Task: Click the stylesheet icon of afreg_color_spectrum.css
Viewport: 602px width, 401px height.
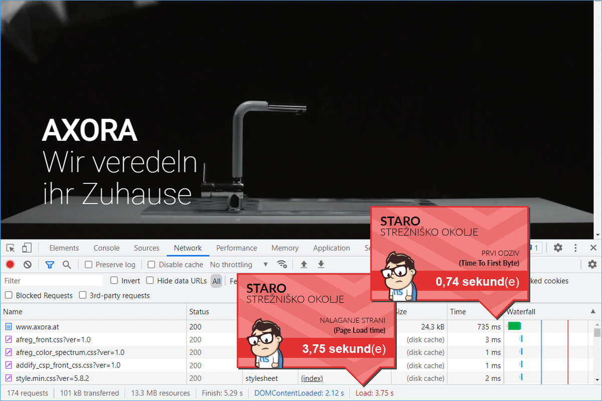Action: (9, 352)
